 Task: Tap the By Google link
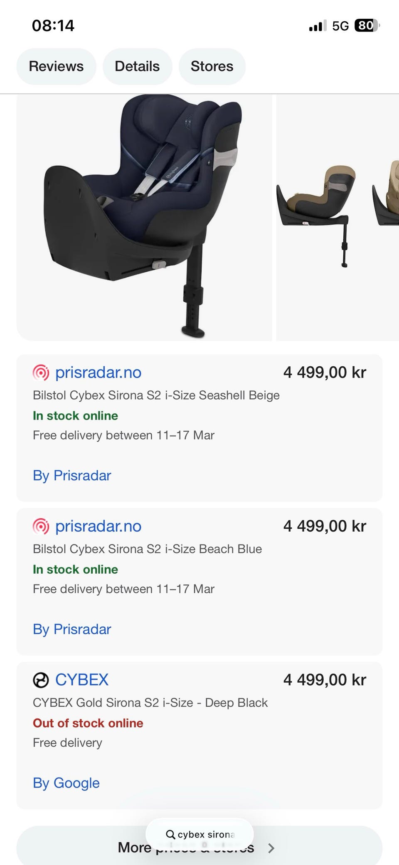[x=66, y=783]
